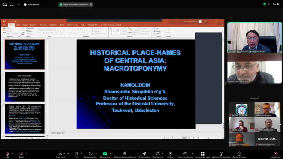The width and height of the screenshot is (283, 159).
Task: Open the Zoom Workplace logo dropdown arrow
Action: 19,5
